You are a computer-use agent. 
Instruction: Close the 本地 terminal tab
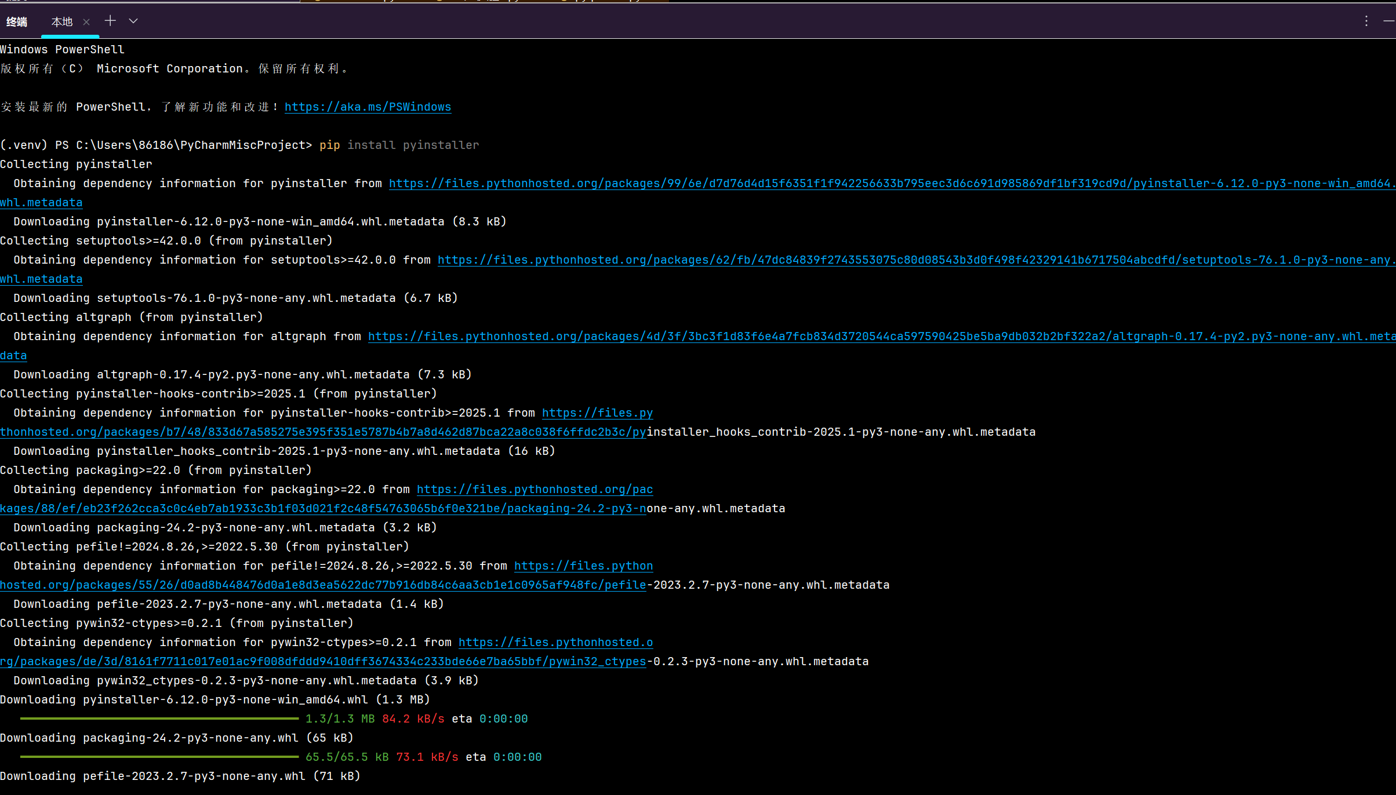coord(86,22)
